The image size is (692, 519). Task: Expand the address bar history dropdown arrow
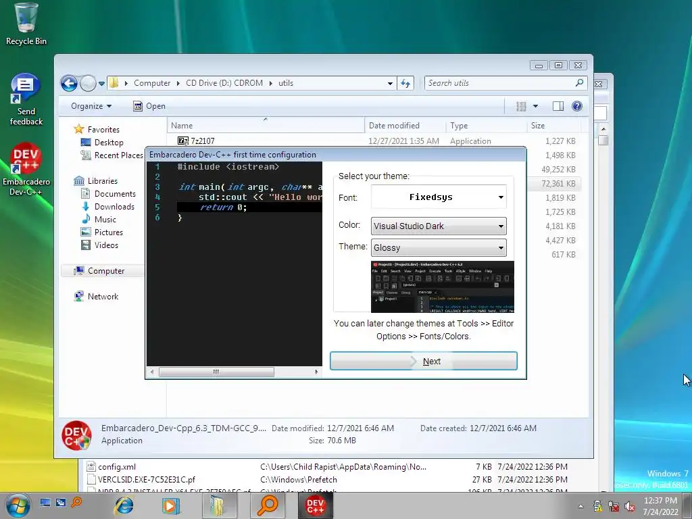(390, 83)
